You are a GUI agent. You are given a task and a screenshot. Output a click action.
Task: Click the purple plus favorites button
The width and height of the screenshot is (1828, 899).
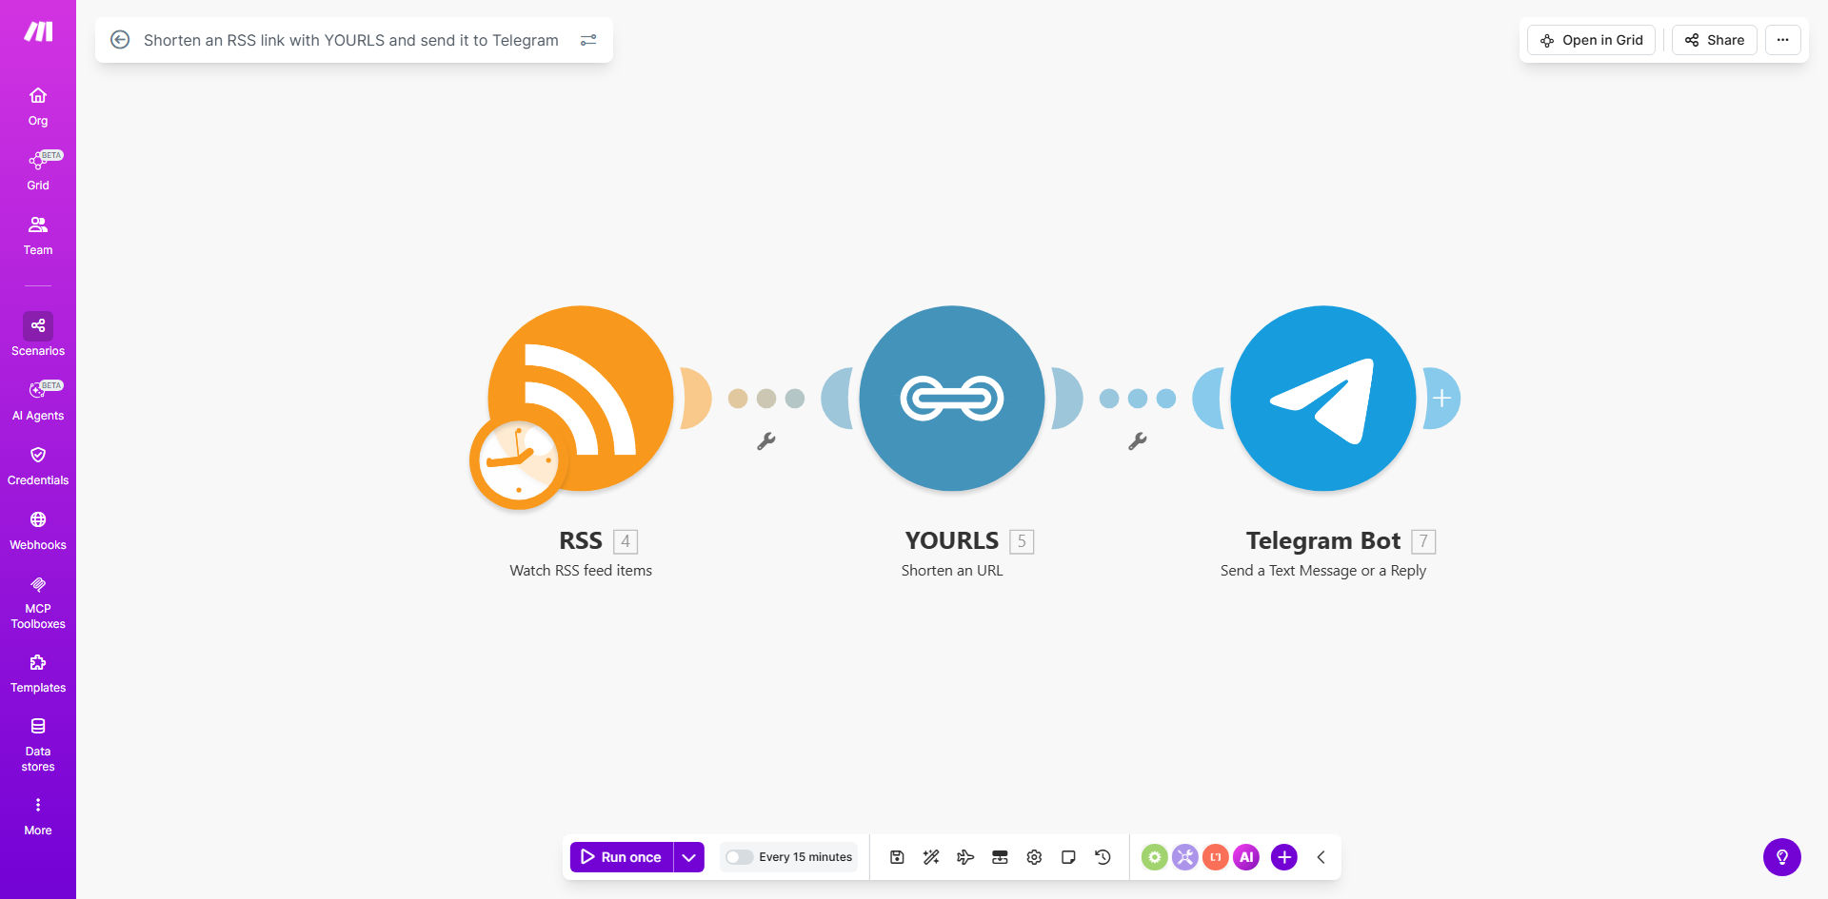(x=1284, y=857)
